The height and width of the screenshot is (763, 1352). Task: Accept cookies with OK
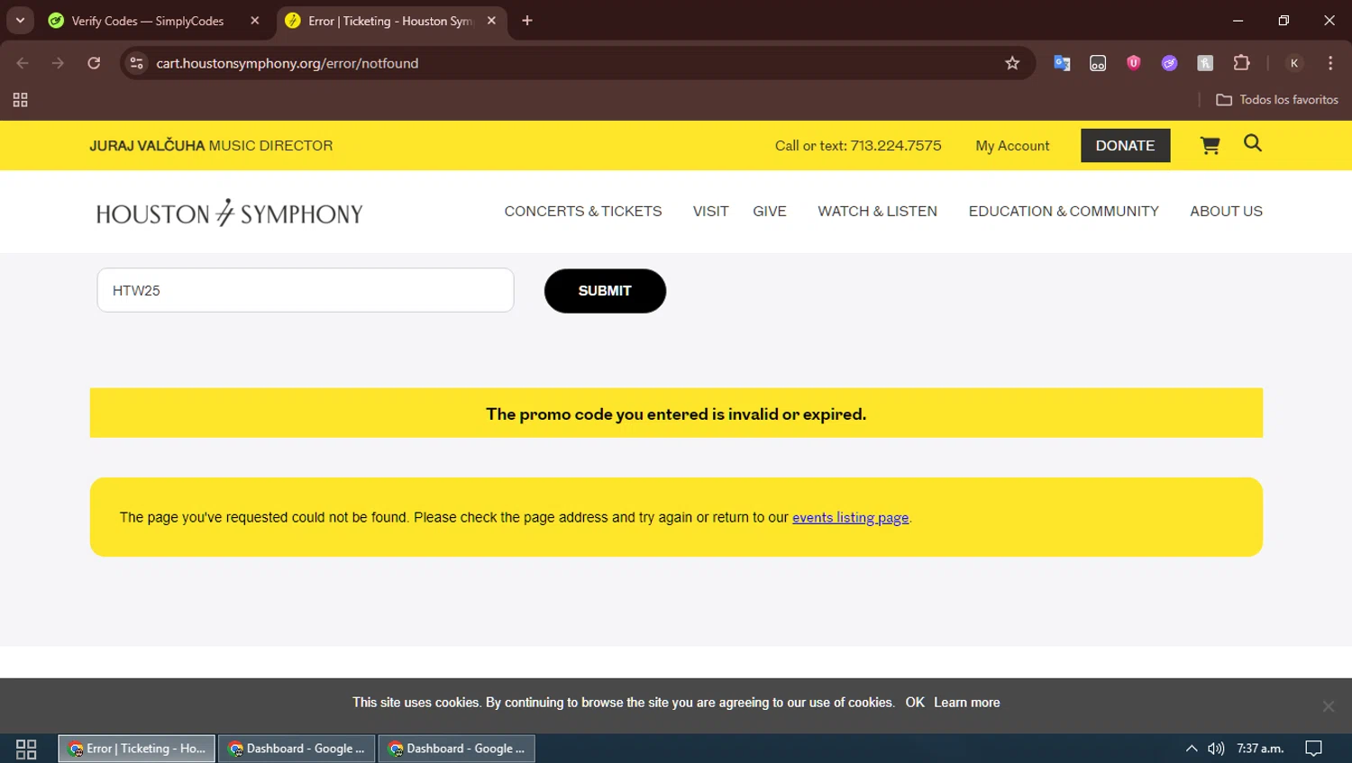point(915,703)
